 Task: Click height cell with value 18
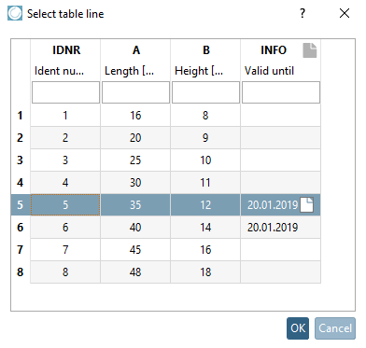pos(205,272)
